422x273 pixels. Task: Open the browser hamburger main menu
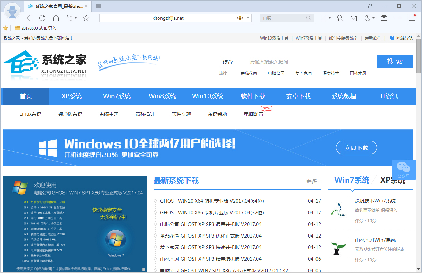tap(412, 18)
